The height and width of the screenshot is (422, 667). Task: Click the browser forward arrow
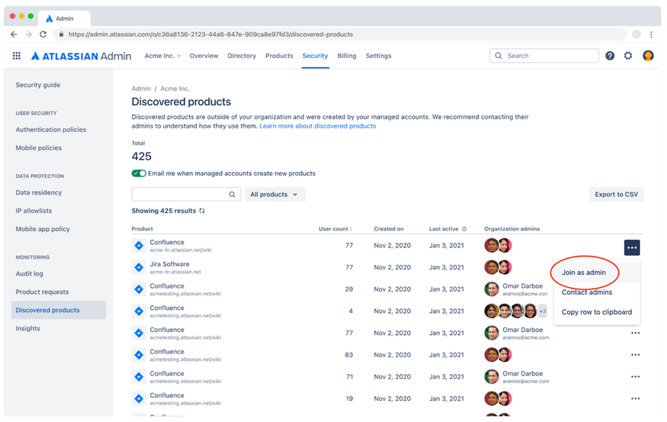pyautogui.click(x=28, y=34)
